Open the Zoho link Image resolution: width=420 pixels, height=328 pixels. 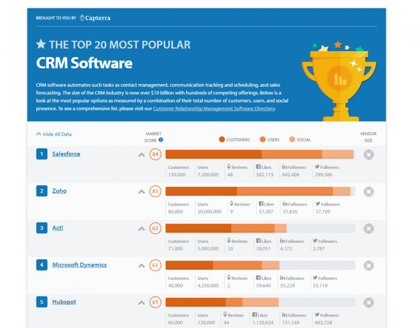59,191
